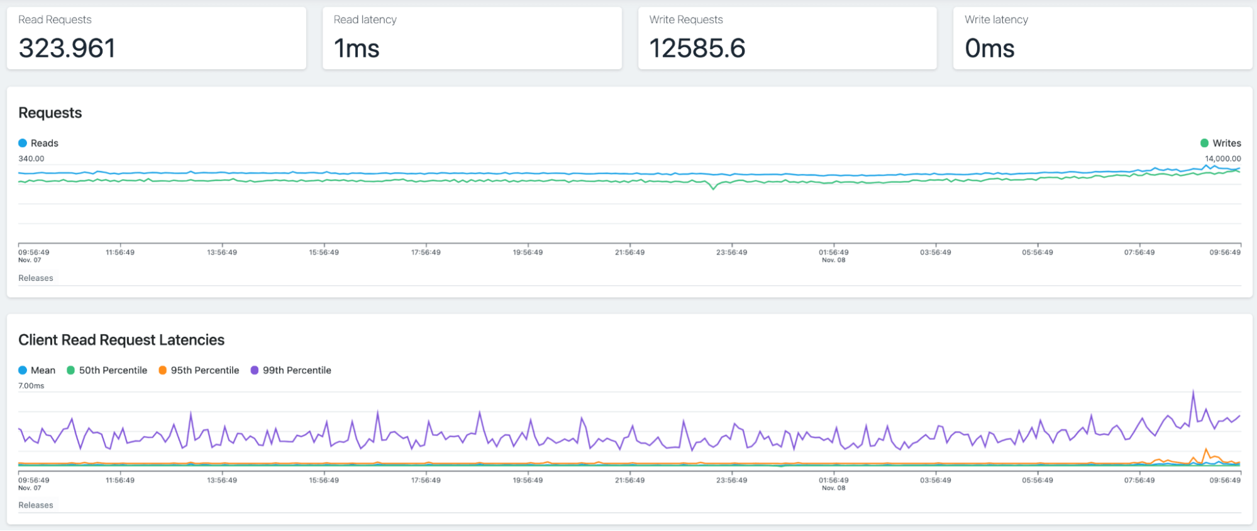Click Releases under the Latencies chart
Screen dimensions: 1257x531
pos(36,505)
